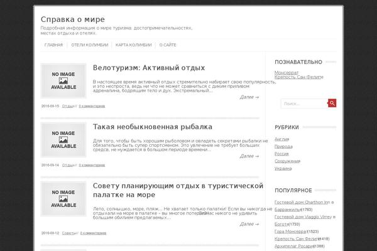This screenshot has height=251, width=377.
Task: Click the РУБРИКИ sidebar heading
Action: coord(287,127)
